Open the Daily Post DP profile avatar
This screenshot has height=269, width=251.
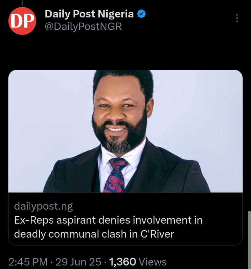(22, 21)
